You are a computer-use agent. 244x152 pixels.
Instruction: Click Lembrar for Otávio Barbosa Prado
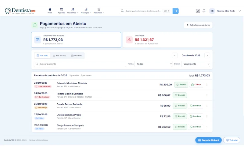[x=196, y=116]
